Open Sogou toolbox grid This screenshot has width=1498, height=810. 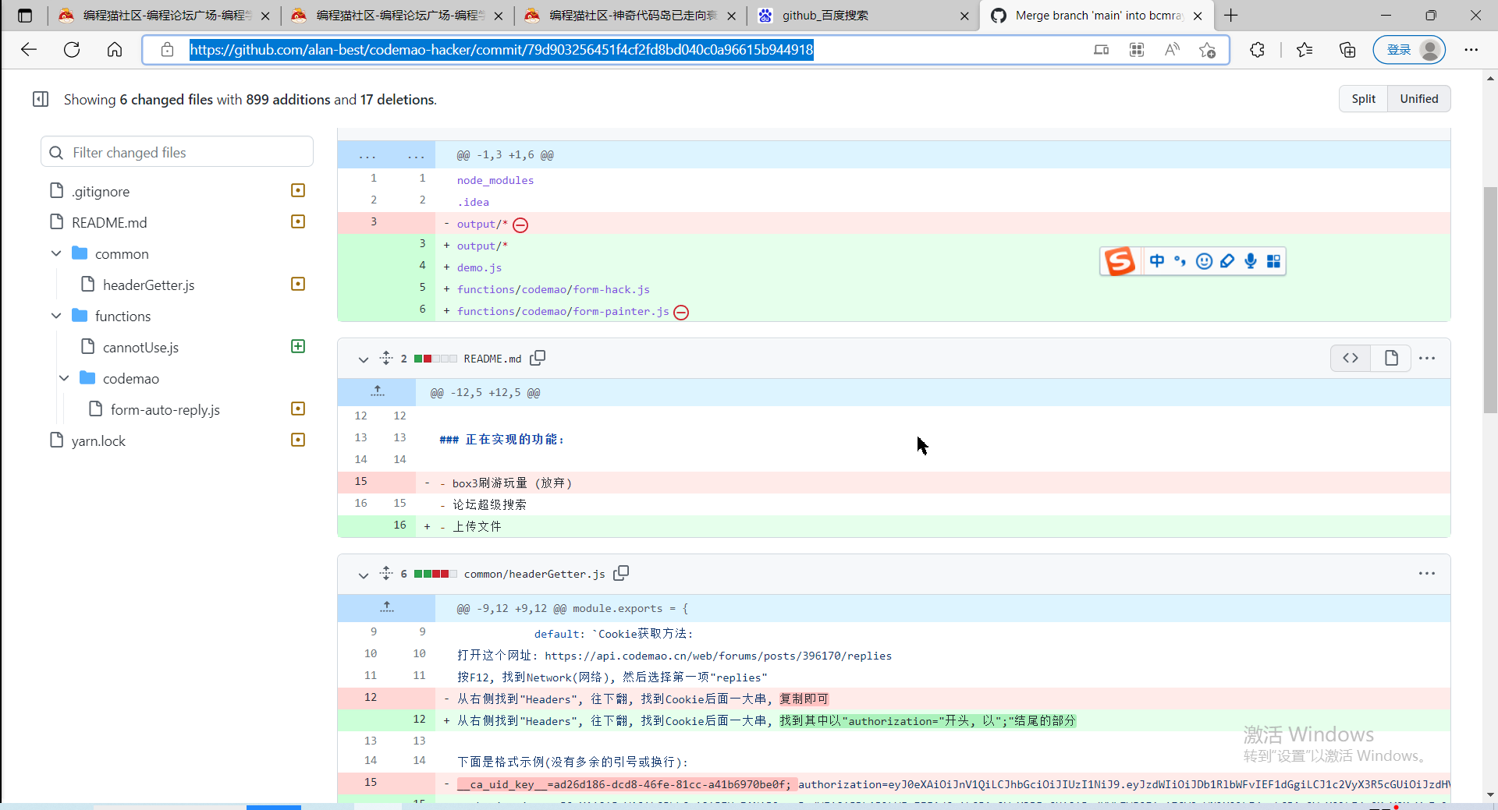[1273, 261]
